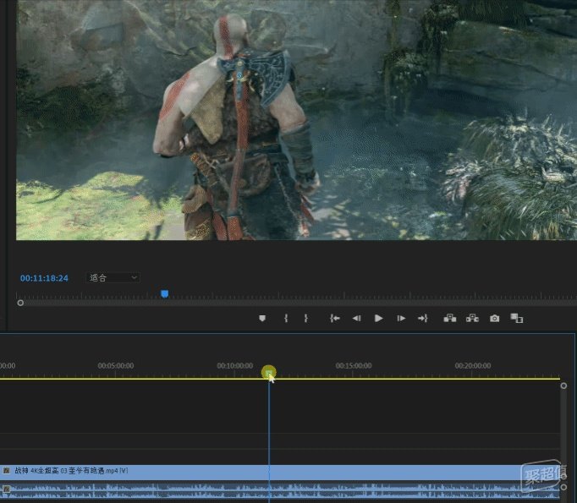
Task: Mark Out point with right brace icon
Action: 305,319
